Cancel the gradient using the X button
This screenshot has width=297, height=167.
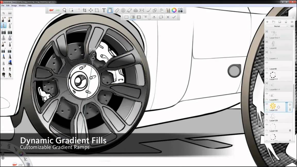pos(168,17)
